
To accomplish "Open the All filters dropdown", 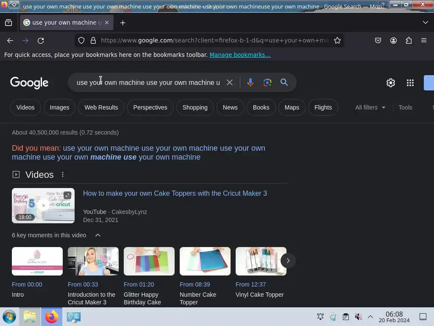I will [x=370, y=107].
